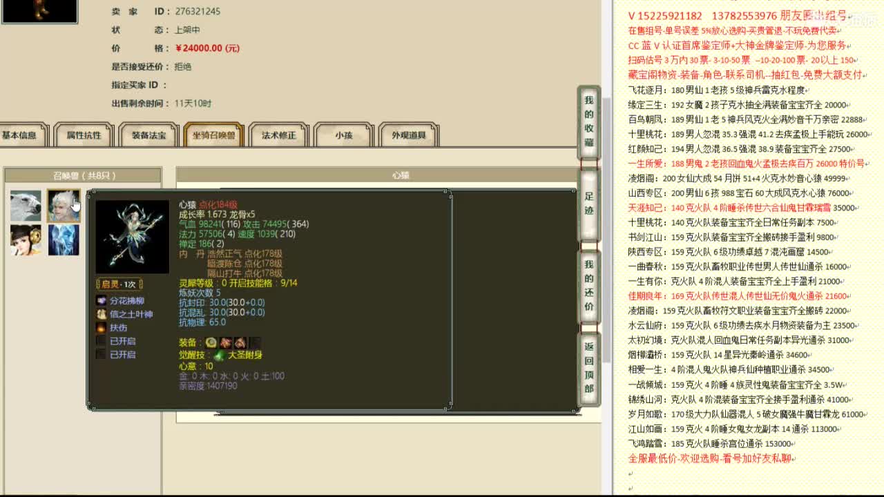Image resolution: width=884 pixels, height=497 pixels.
Task: Open the 外观道具 tab
Action: pos(408,135)
